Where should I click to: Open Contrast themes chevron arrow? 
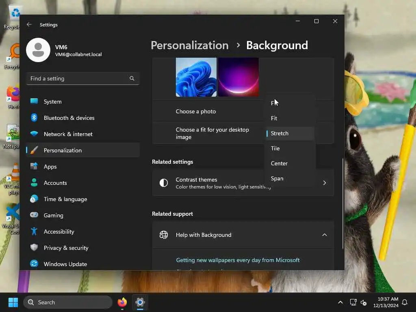pyautogui.click(x=325, y=182)
